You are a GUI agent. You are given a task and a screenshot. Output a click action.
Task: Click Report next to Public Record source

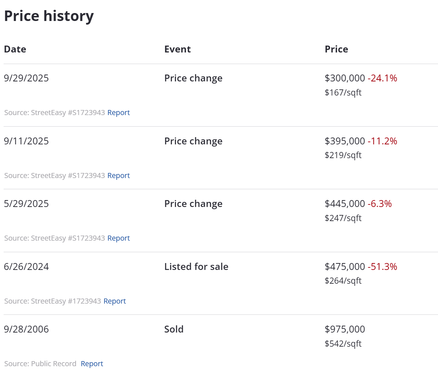pyautogui.click(x=92, y=364)
